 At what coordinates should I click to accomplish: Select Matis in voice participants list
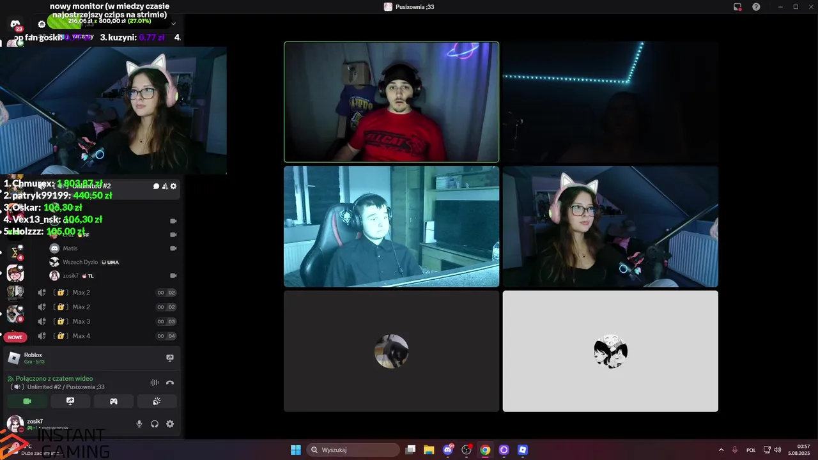click(x=70, y=248)
